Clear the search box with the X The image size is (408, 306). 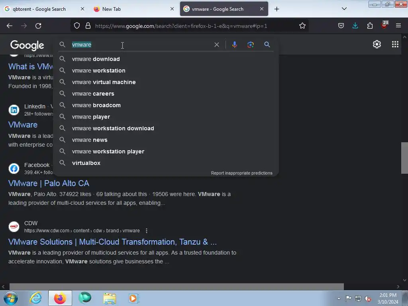tap(216, 45)
